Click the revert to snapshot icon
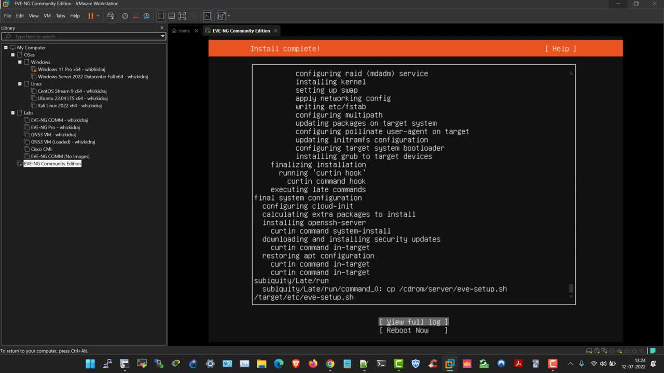This screenshot has height=373, width=664. point(136,16)
